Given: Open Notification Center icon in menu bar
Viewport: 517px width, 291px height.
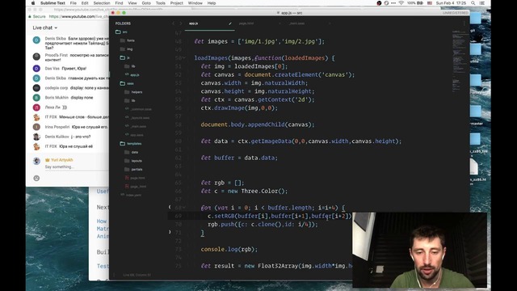Looking at the screenshot, I should pos(482,3).
